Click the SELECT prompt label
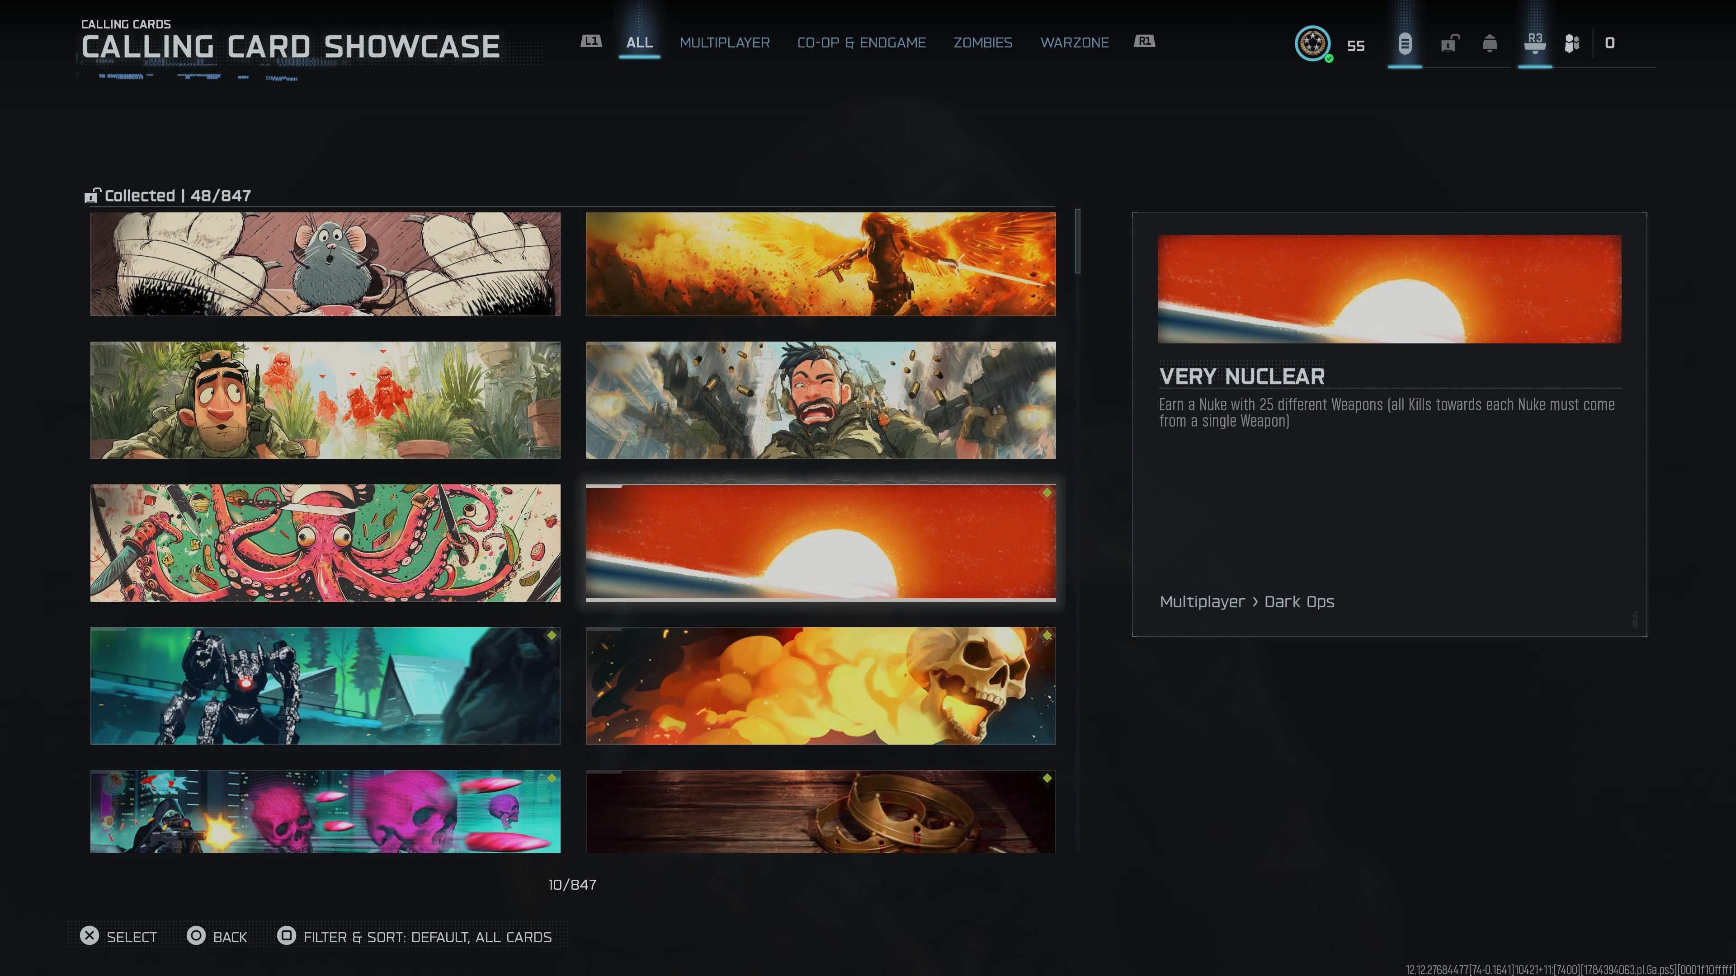This screenshot has height=976, width=1736. tap(132, 937)
